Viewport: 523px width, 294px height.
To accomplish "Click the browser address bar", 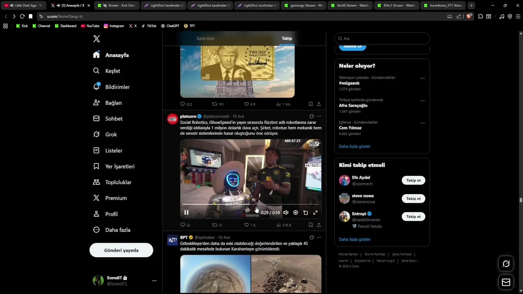I will point(241,16).
